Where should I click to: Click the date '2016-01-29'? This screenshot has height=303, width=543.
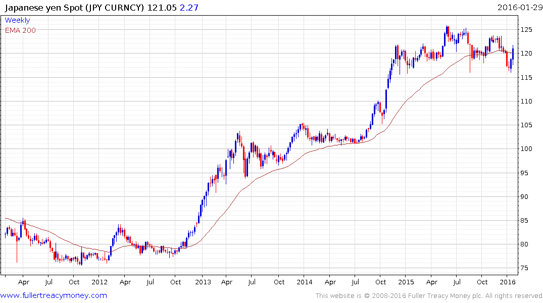click(520, 7)
